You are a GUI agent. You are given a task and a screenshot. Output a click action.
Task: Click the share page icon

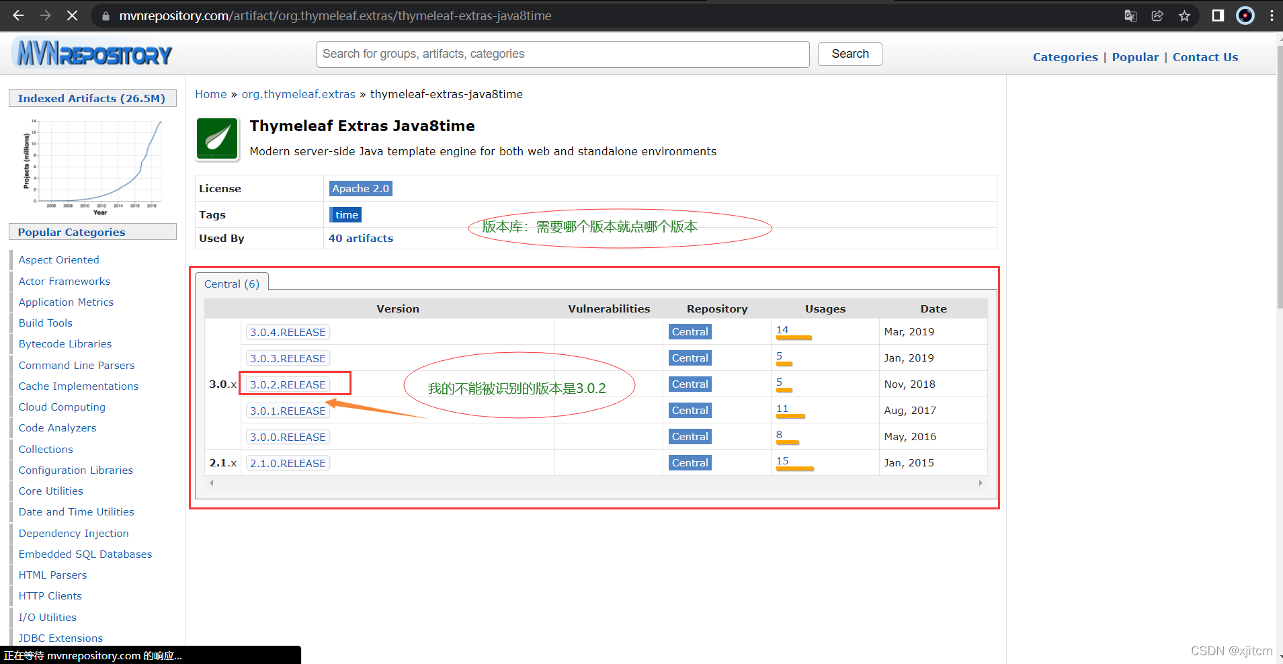(1157, 15)
